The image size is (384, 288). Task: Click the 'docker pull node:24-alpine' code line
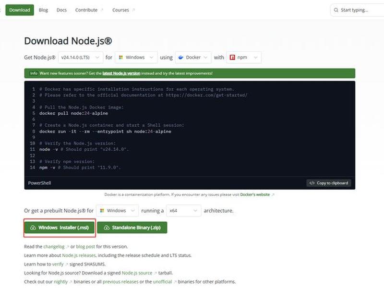coord(73,113)
